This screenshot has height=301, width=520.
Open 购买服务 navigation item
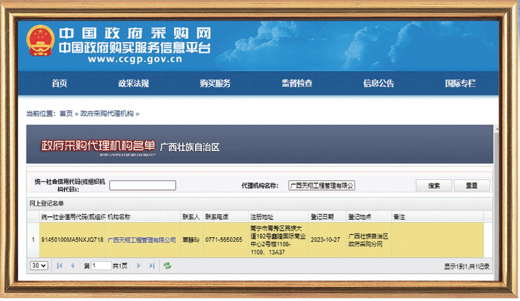coord(215,83)
